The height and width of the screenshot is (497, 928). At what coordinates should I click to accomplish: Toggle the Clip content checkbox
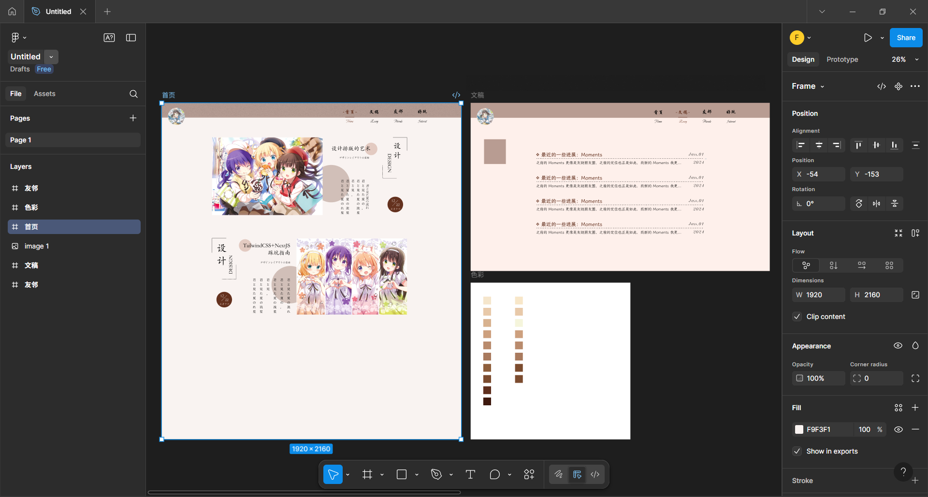[x=797, y=317]
